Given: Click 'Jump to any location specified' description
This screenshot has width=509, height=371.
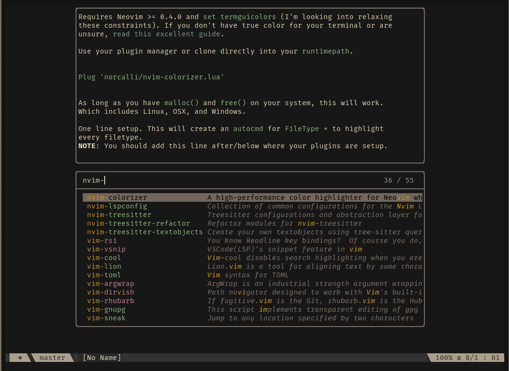Looking at the screenshot, I should point(311,318).
